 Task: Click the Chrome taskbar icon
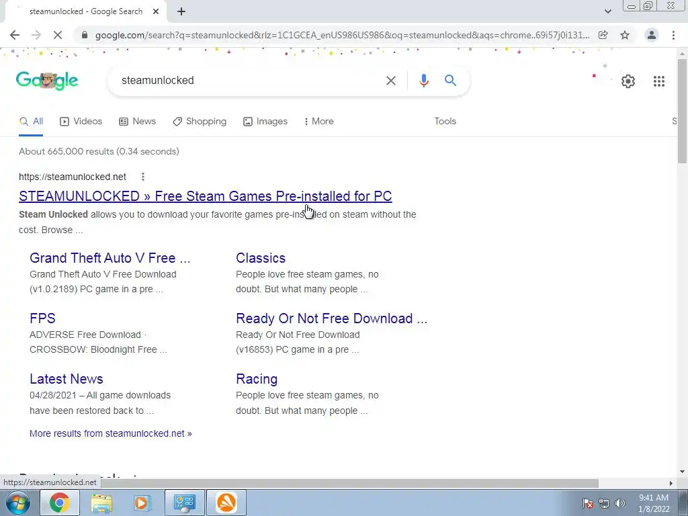(60, 503)
